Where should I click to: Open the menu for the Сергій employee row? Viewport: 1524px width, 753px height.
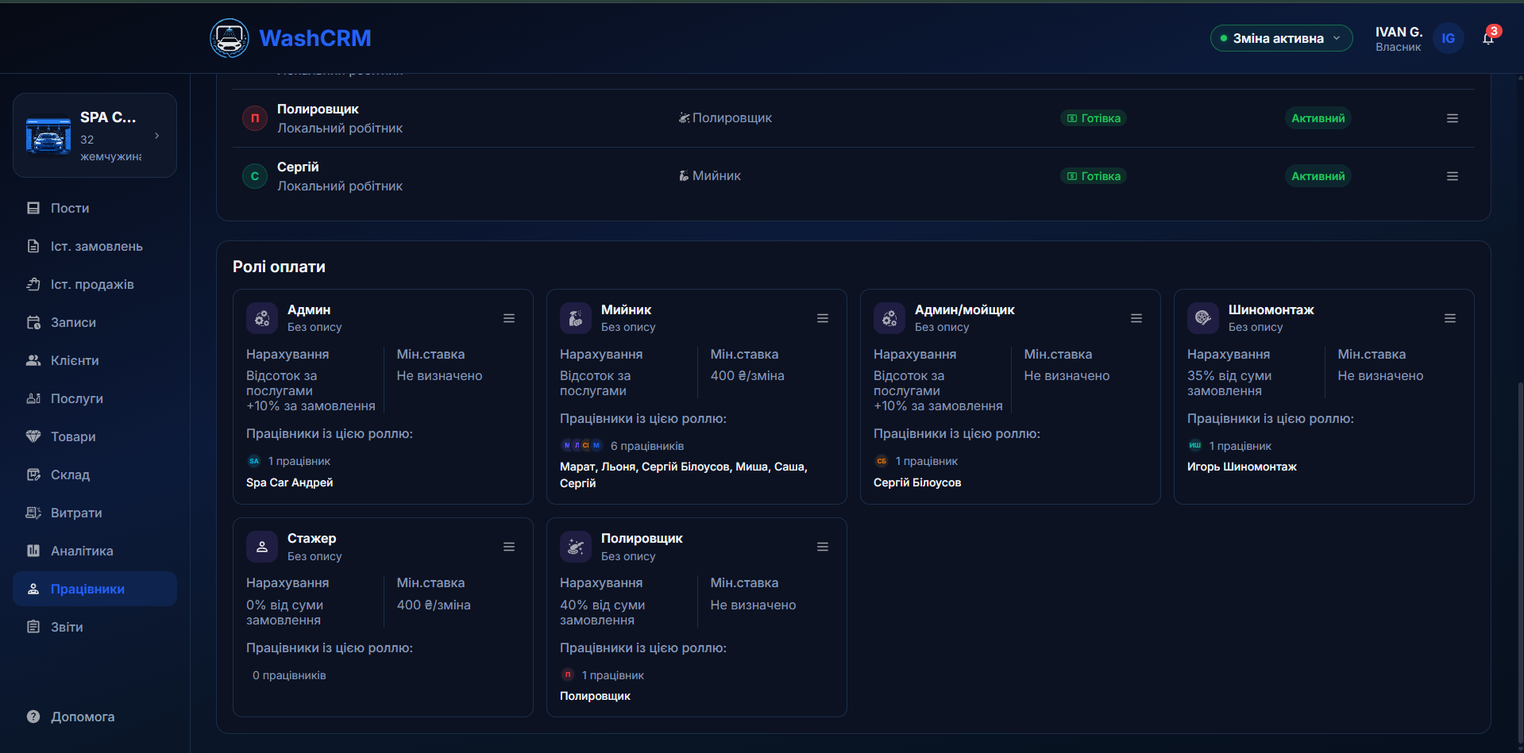click(1453, 176)
